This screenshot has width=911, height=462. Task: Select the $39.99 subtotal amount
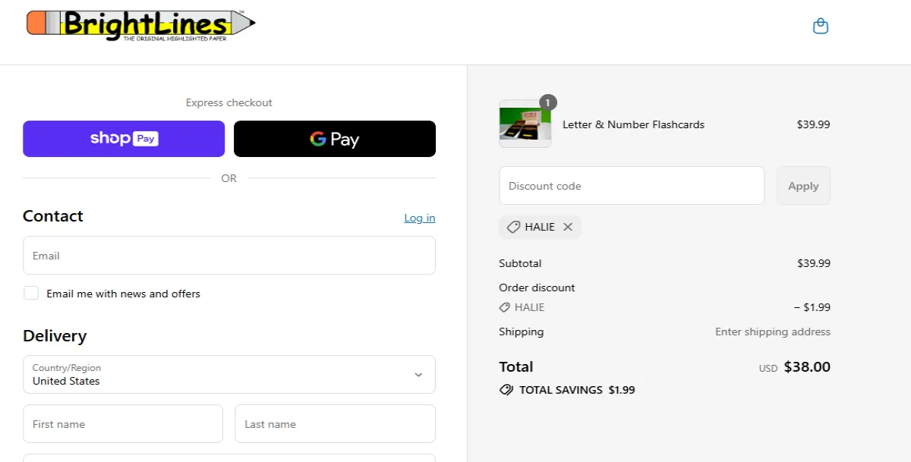814,263
